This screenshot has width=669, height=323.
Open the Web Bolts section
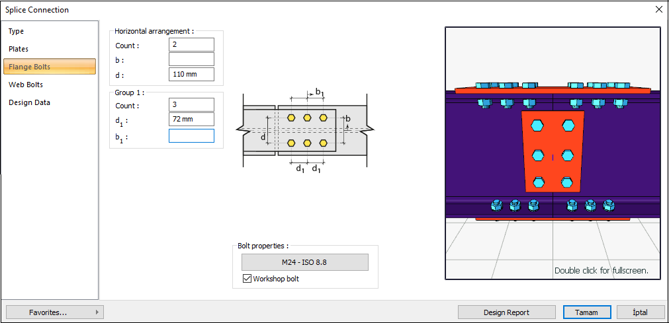(x=26, y=85)
